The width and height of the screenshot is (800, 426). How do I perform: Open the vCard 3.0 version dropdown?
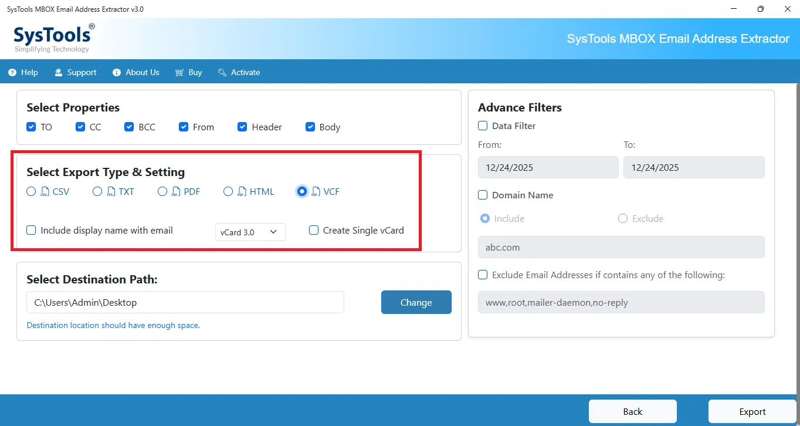[250, 232]
